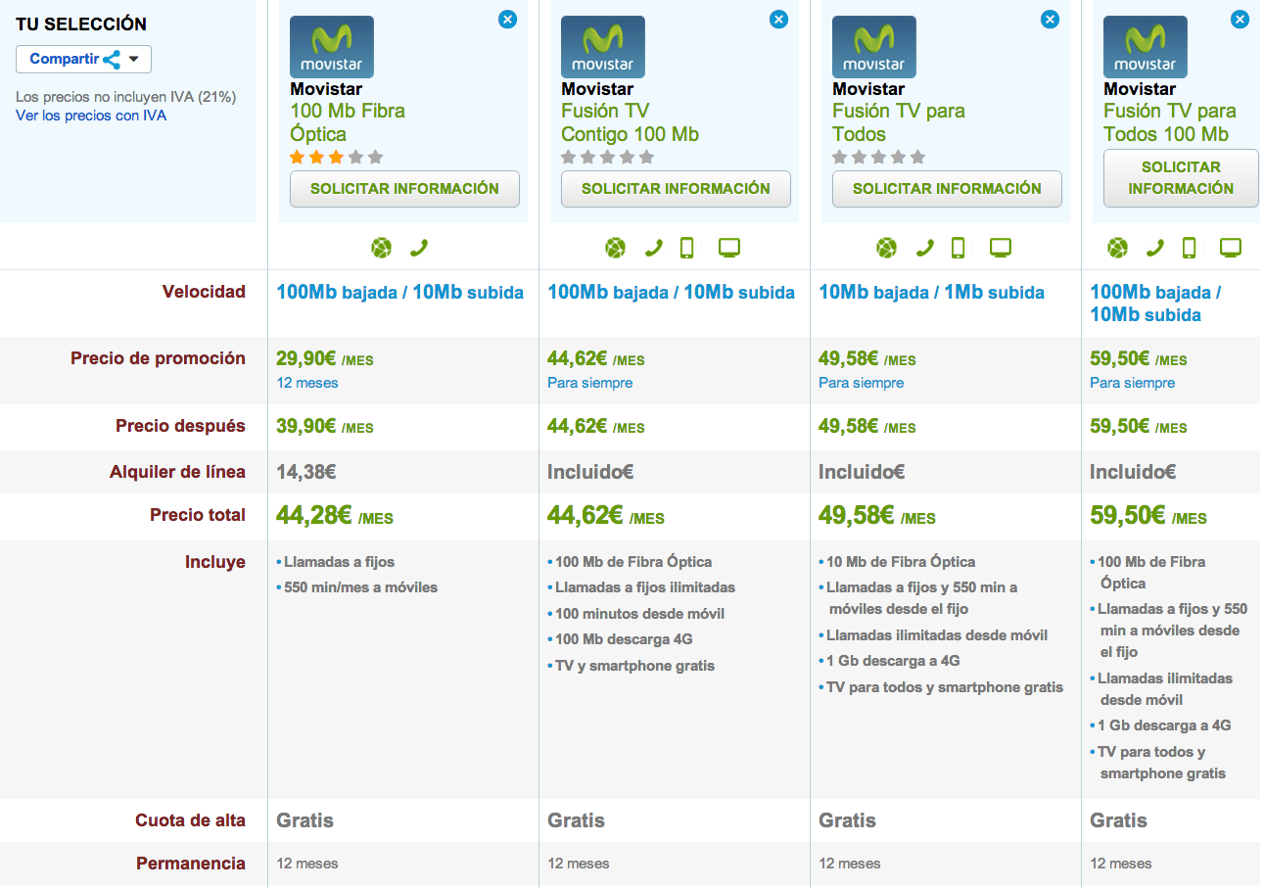Click the 'Precio después' row label
This screenshot has width=1264, height=888.
coord(181,426)
